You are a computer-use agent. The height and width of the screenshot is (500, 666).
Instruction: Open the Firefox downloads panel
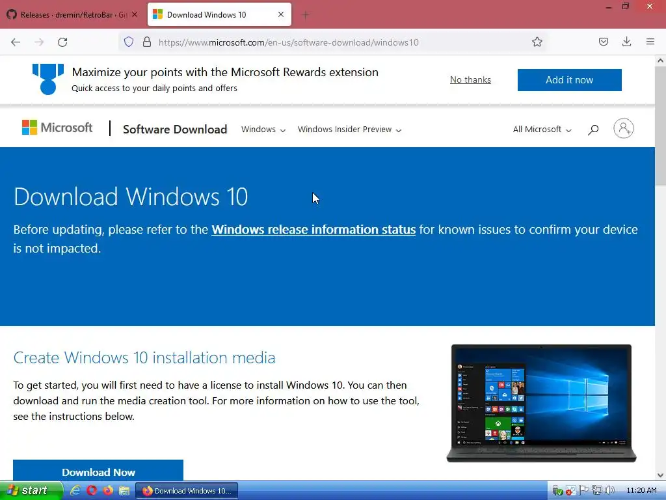click(626, 42)
